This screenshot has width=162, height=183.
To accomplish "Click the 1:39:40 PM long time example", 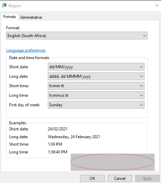I will 58,152.
